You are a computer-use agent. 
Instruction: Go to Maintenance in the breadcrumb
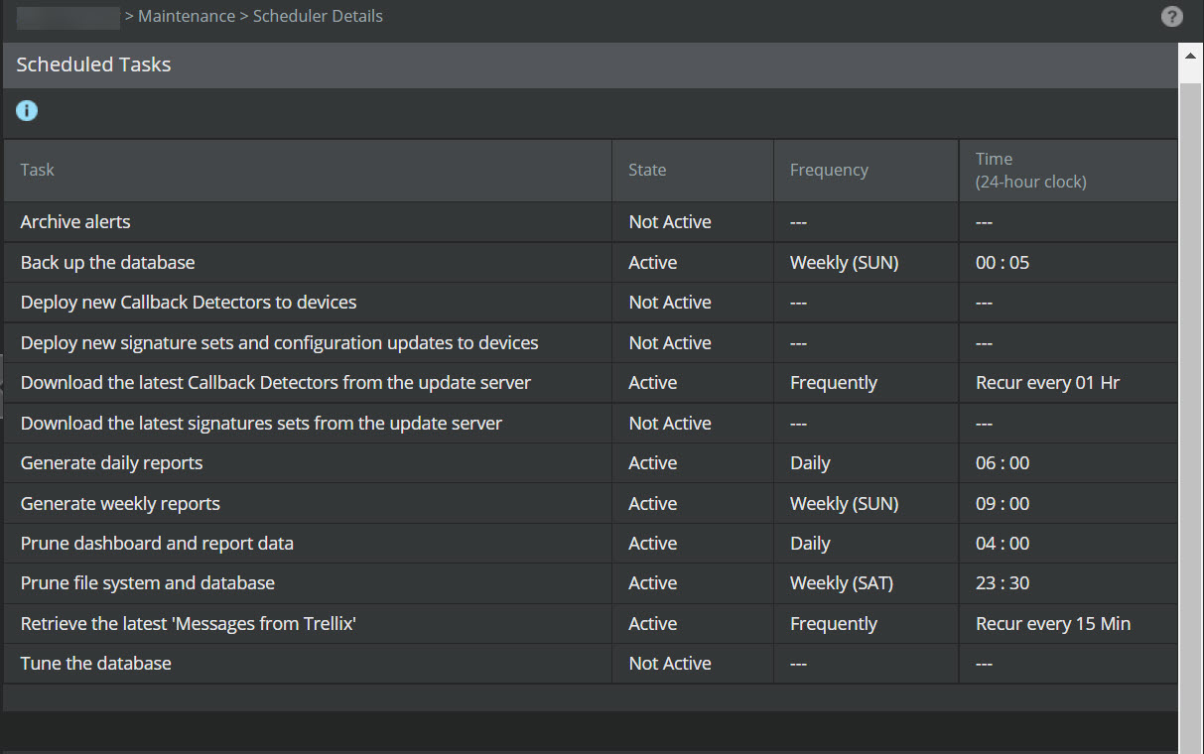187,16
